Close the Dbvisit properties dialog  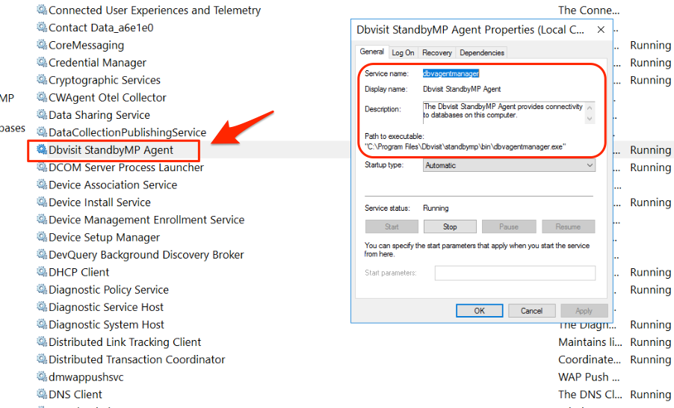[601, 30]
